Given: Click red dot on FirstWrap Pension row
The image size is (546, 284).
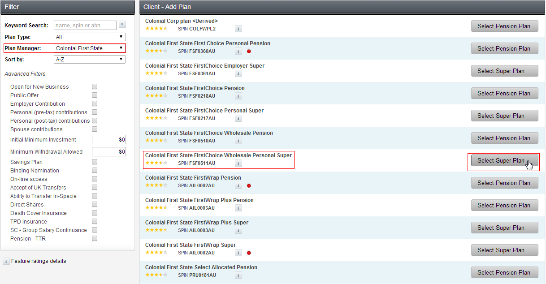Looking at the screenshot, I should 249,185.
